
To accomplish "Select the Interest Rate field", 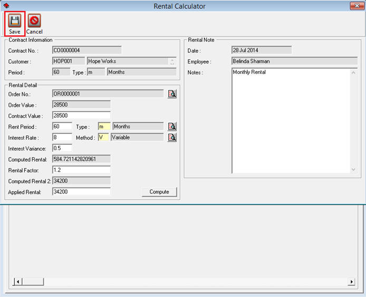I will (x=62, y=137).
